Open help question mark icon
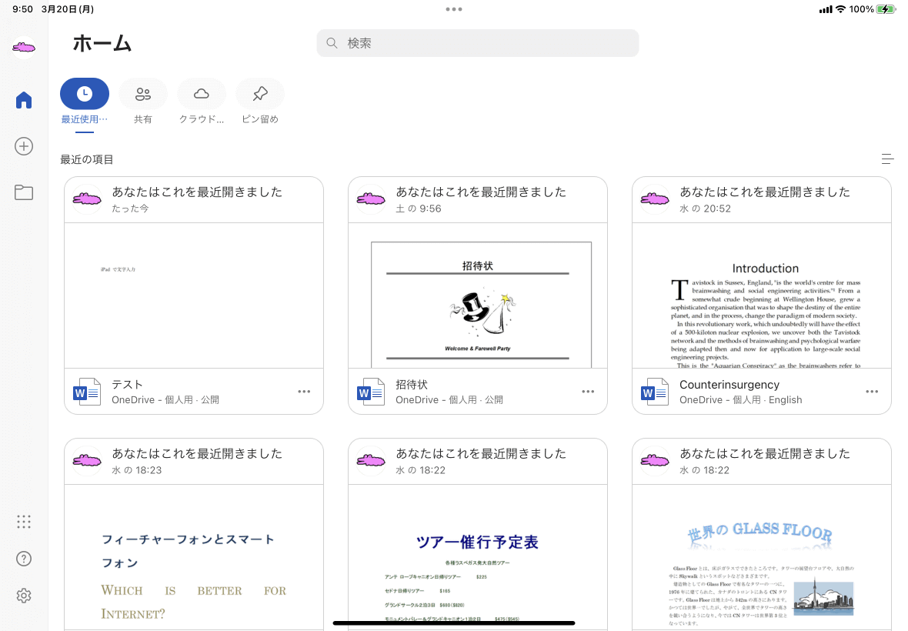Image resolution: width=908 pixels, height=631 pixels. 24,559
